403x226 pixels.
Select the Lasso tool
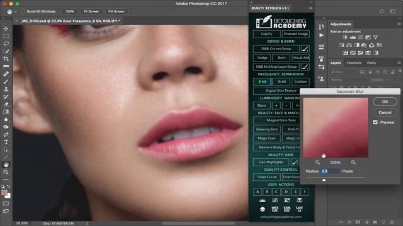(6, 43)
